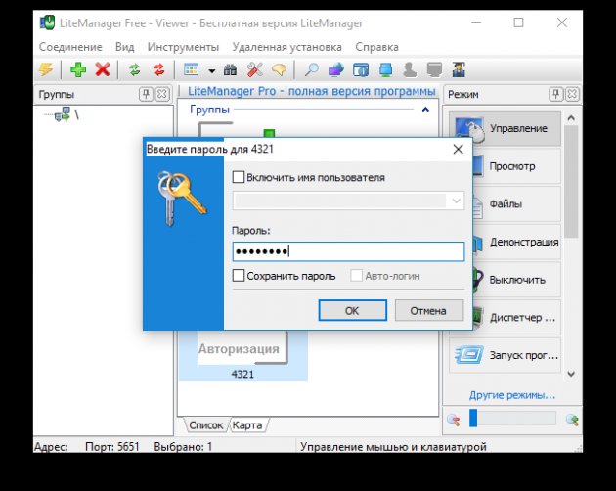
Task: Click the mode list scroll up arrow
Action: point(571,117)
